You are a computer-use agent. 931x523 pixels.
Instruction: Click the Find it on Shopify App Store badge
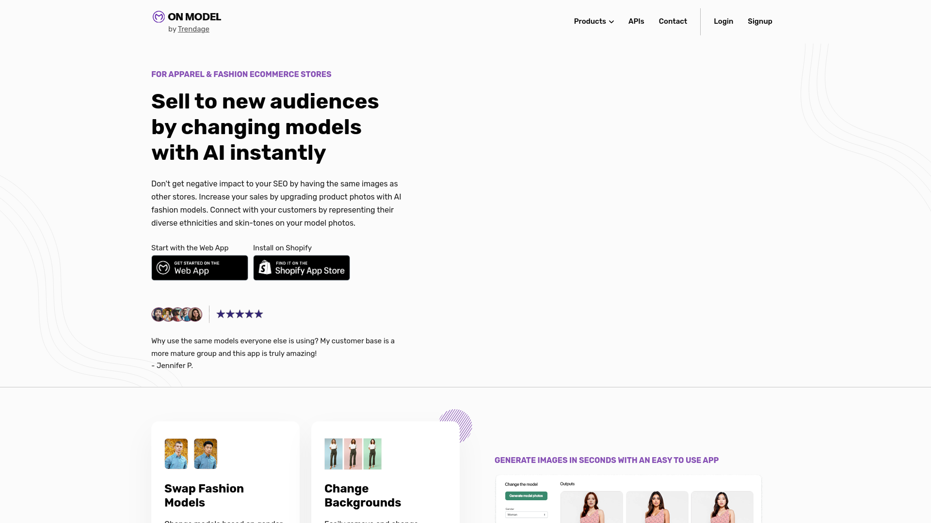(301, 267)
